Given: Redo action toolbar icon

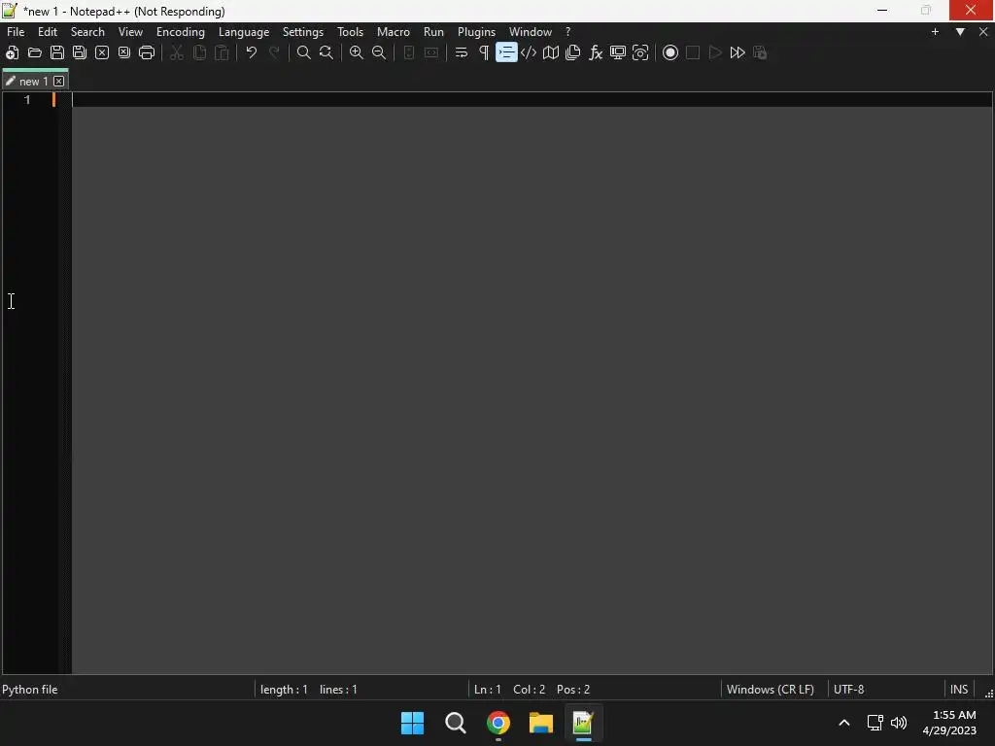Looking at the screenshot, I should click(274, 52).
